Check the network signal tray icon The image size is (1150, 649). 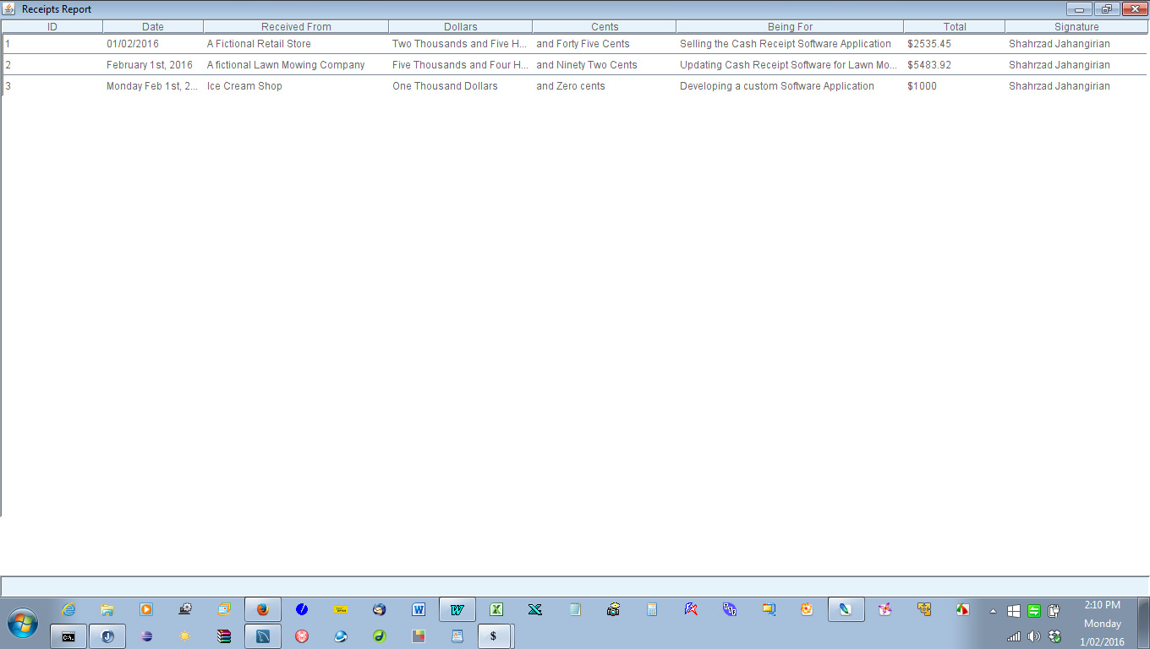tap(1014, 636)
